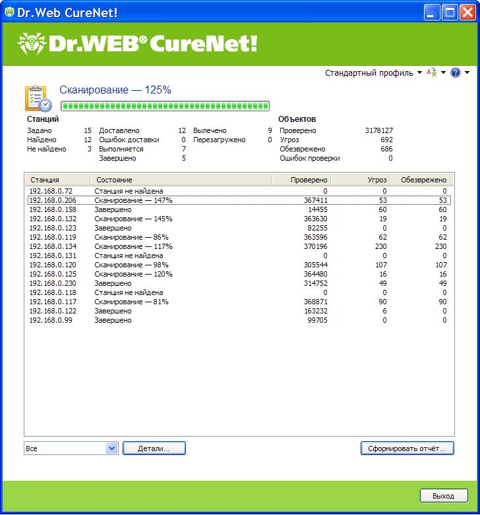Open the Все filter combo box

[71, 448]
